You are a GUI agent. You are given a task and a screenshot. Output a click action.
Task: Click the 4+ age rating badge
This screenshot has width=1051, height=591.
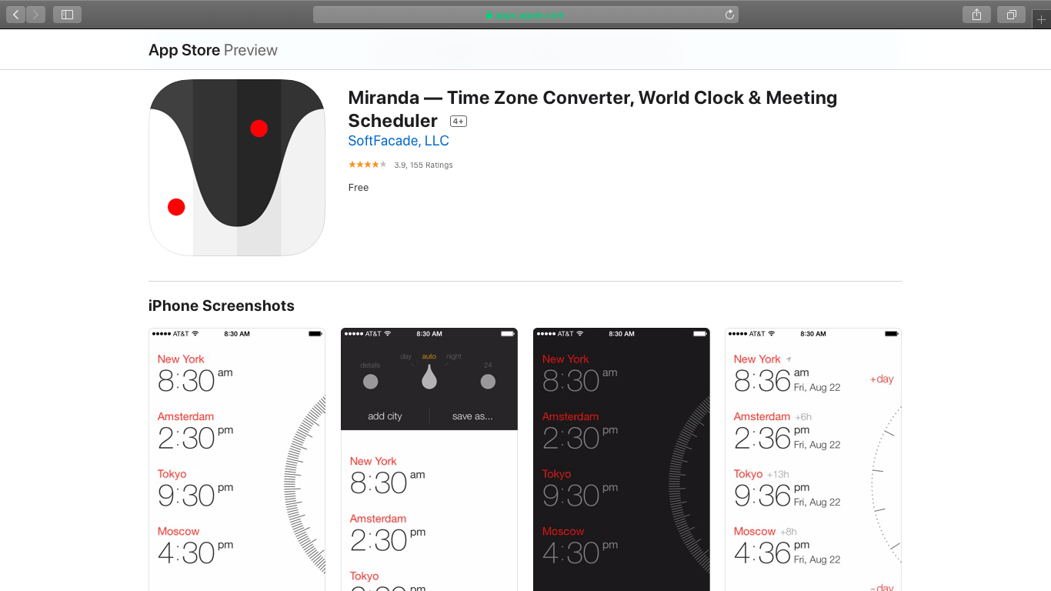tap(459, 122)
